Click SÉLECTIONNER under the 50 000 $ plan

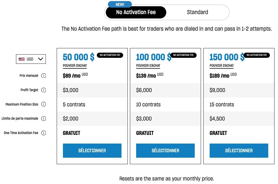(92, 151)
